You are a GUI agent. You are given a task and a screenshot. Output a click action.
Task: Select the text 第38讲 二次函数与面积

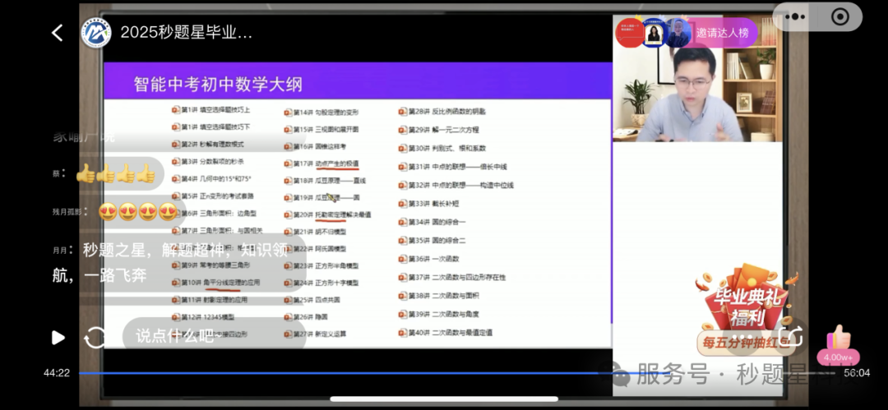[x=443, y=296]
